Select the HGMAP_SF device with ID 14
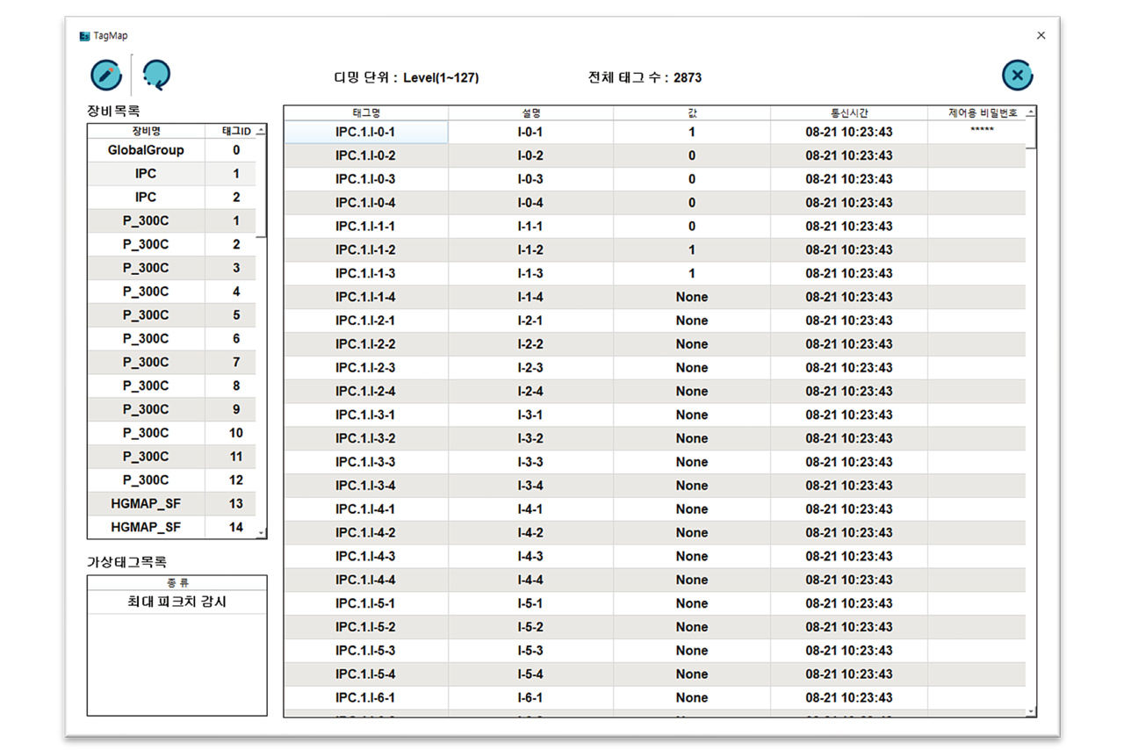 [172, 527]
